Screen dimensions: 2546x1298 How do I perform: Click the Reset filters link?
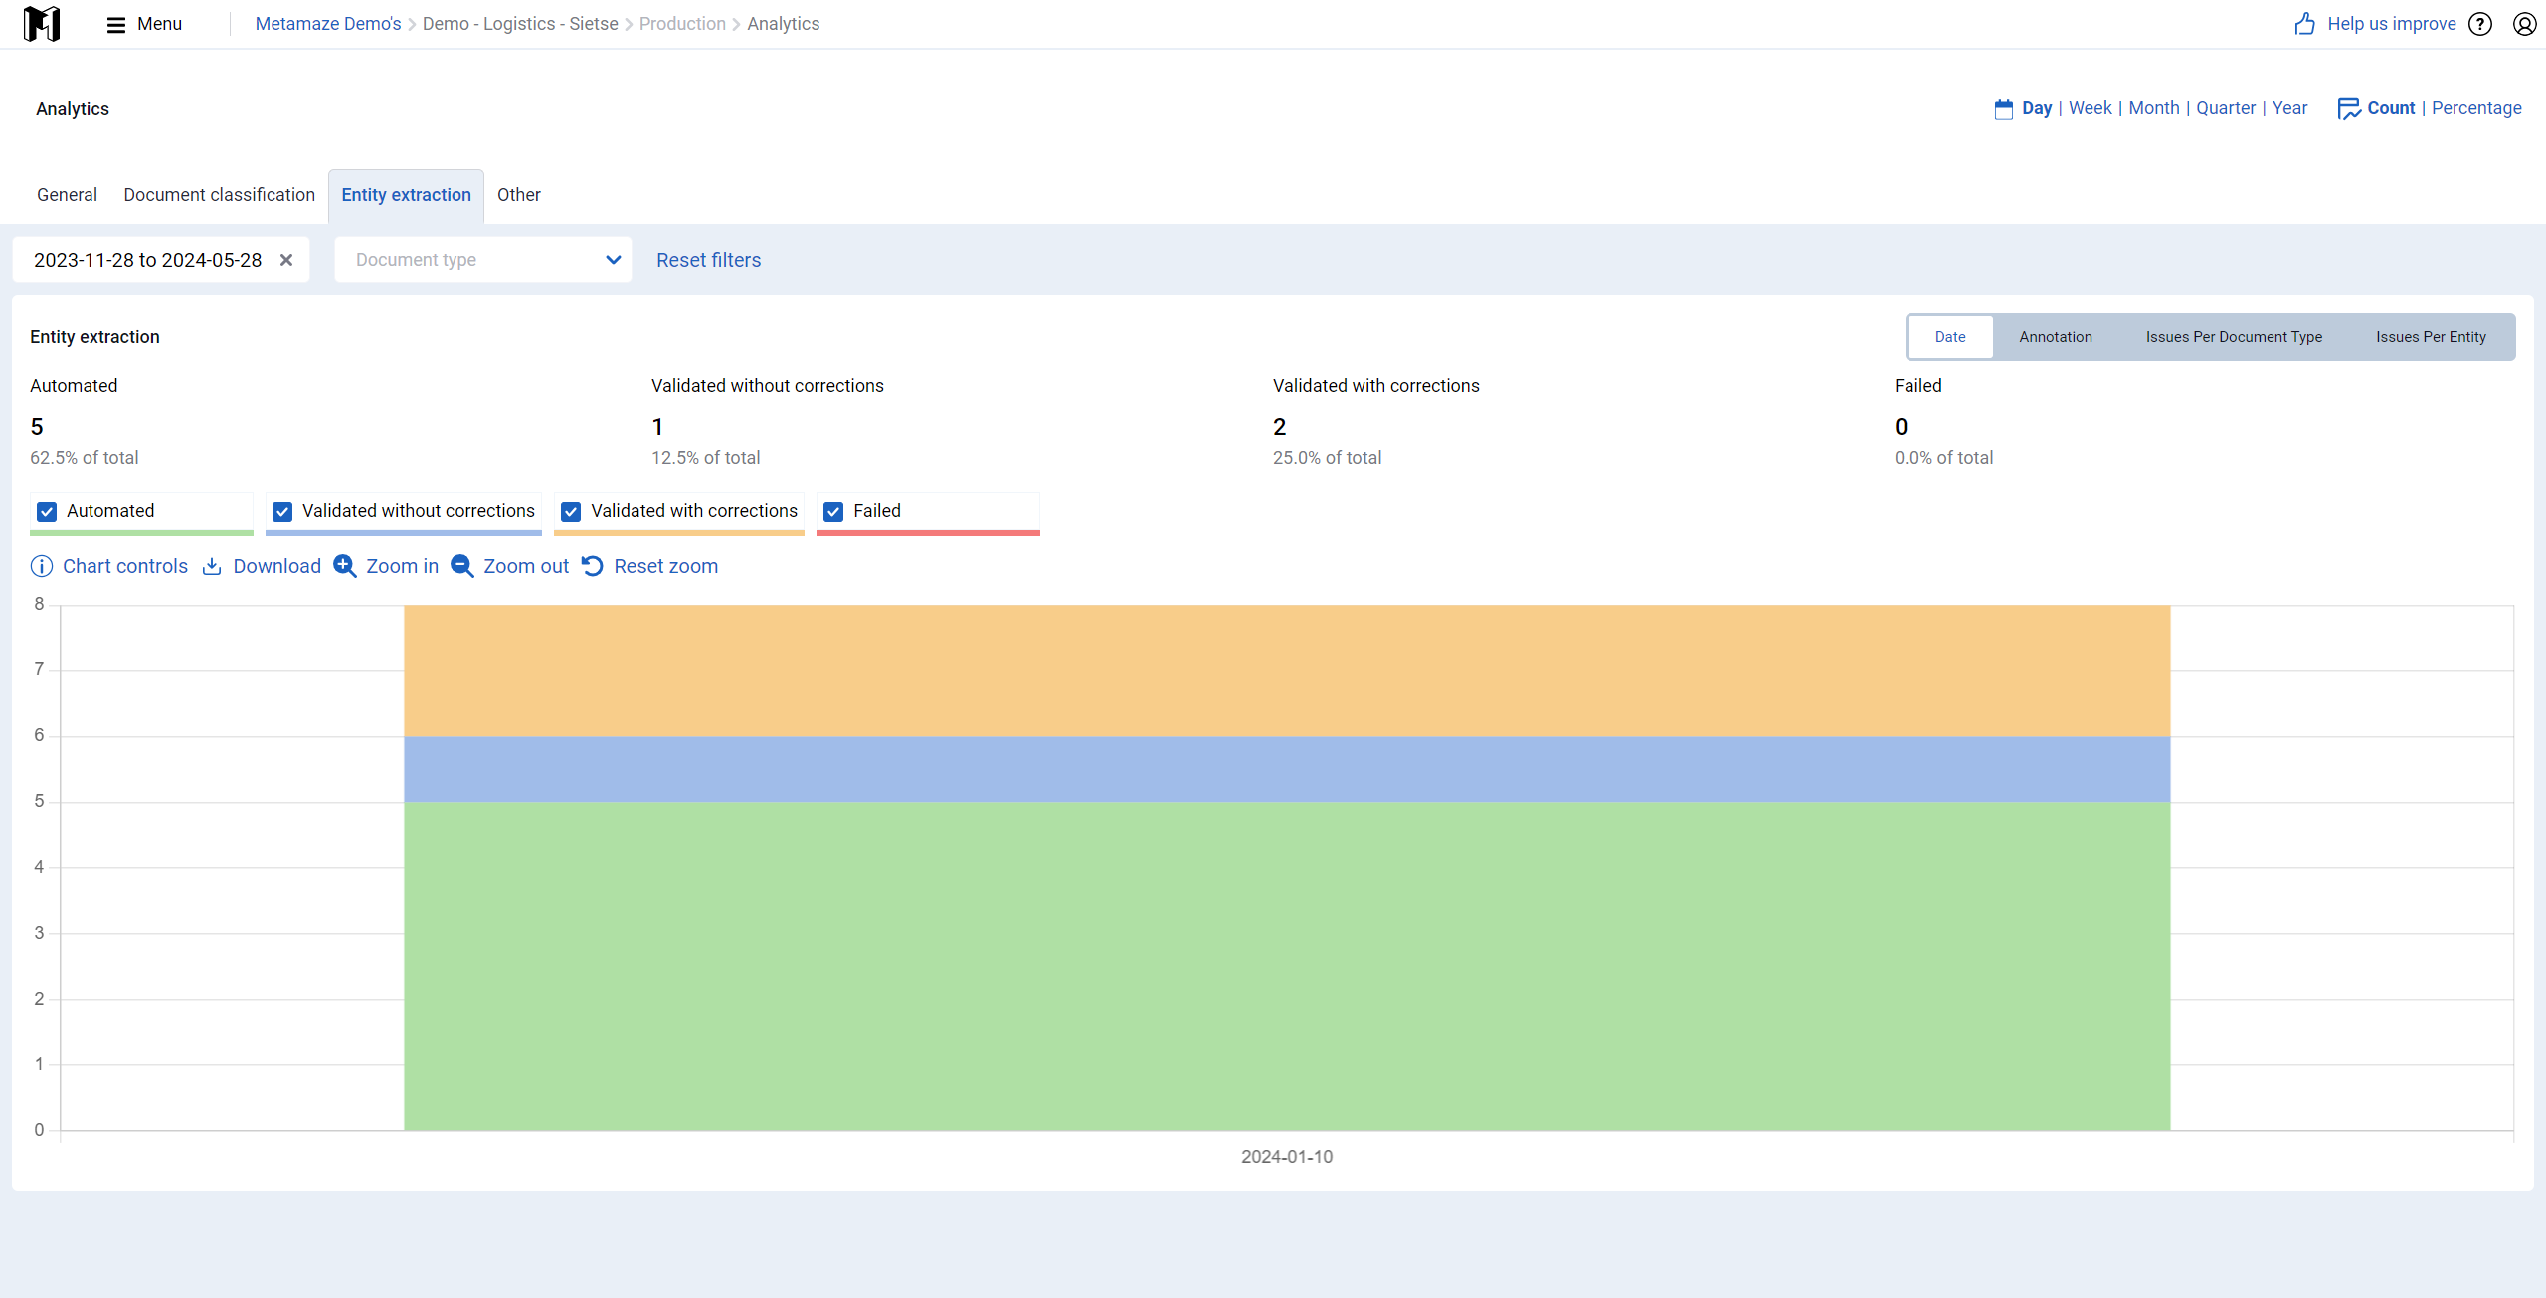click(708, 260)
